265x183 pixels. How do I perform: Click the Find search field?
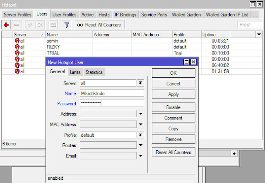250,25
